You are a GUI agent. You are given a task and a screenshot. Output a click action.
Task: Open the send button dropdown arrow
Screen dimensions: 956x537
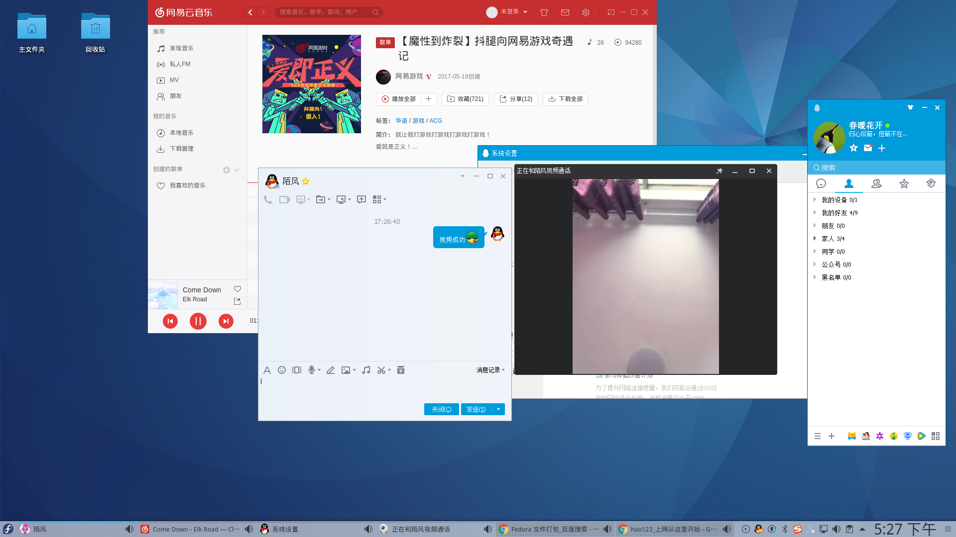498,409
